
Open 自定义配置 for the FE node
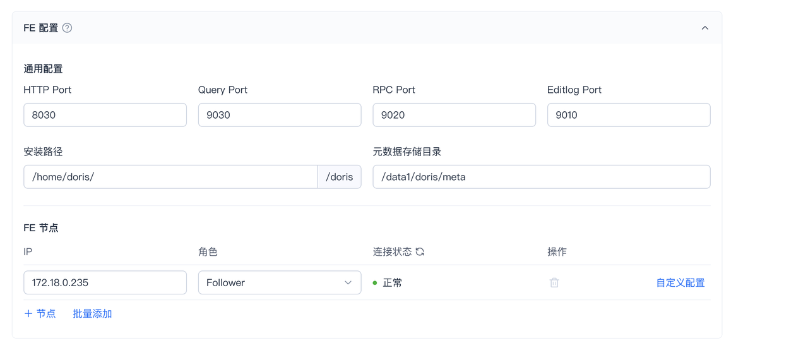click(x=680, y=282)
